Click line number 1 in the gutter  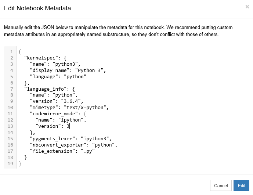tap(12, 51)
